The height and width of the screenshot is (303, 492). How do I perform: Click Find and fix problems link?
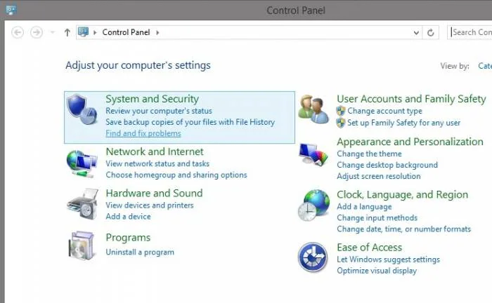(x=143, y=133)
